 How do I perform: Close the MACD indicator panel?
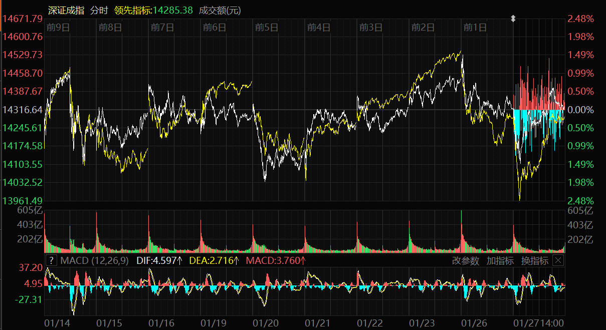pyautogui.click(x=558, y=260)
